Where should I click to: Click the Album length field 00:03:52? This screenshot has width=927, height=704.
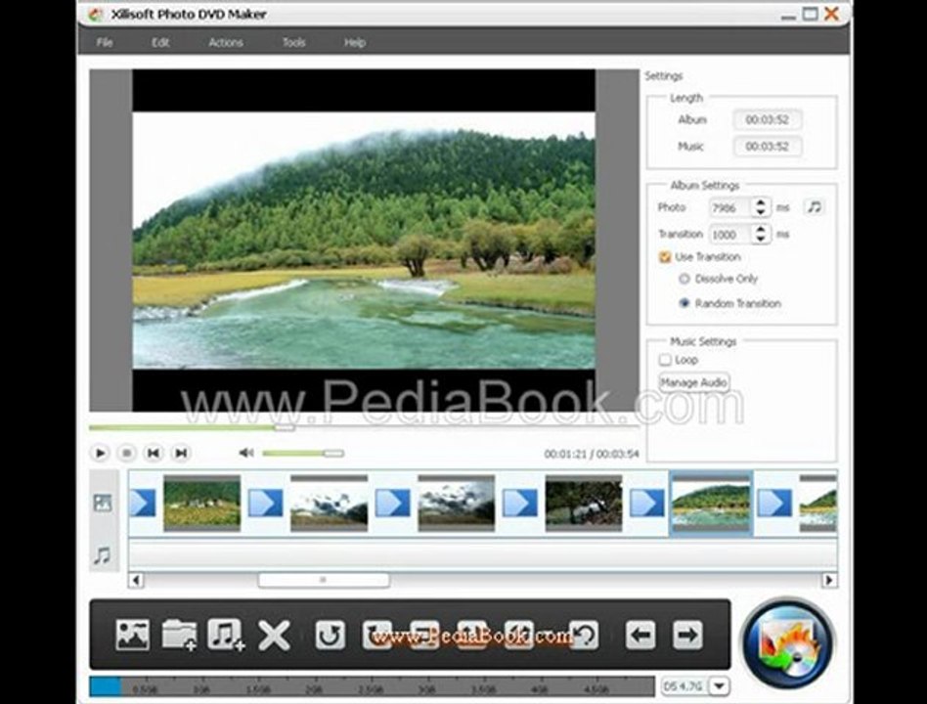pos(768,119)
